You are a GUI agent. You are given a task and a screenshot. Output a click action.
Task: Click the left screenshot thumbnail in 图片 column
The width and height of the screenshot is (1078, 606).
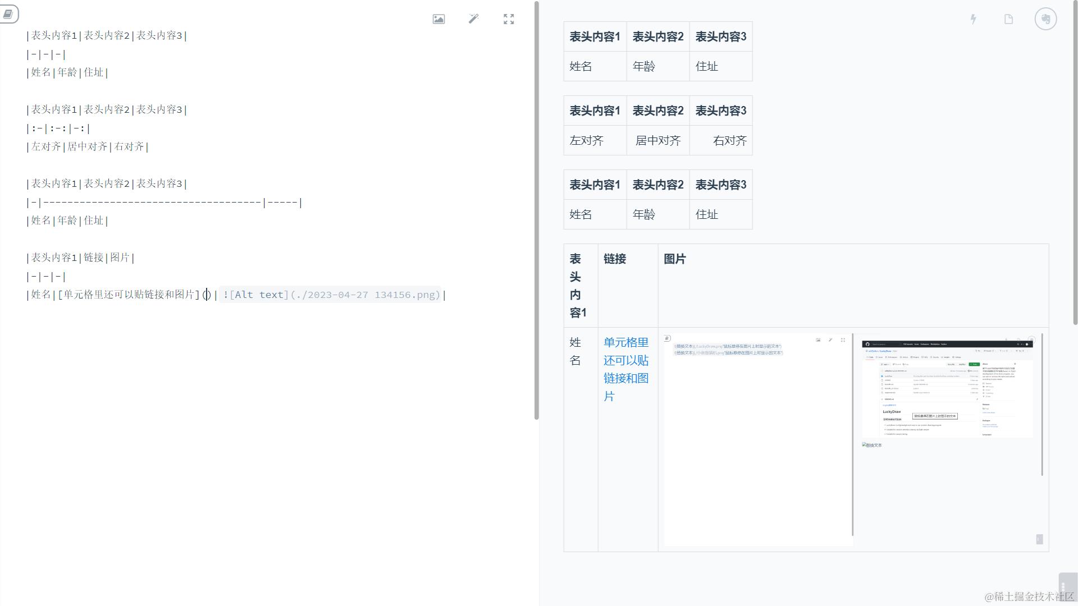[x=757, y=438]
